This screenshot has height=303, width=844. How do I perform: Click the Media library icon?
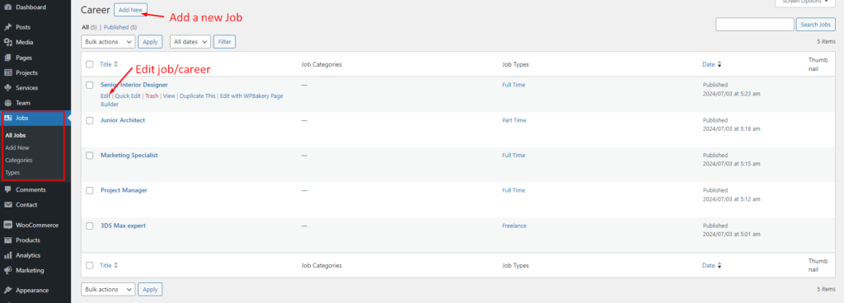(x=8, y=43)
